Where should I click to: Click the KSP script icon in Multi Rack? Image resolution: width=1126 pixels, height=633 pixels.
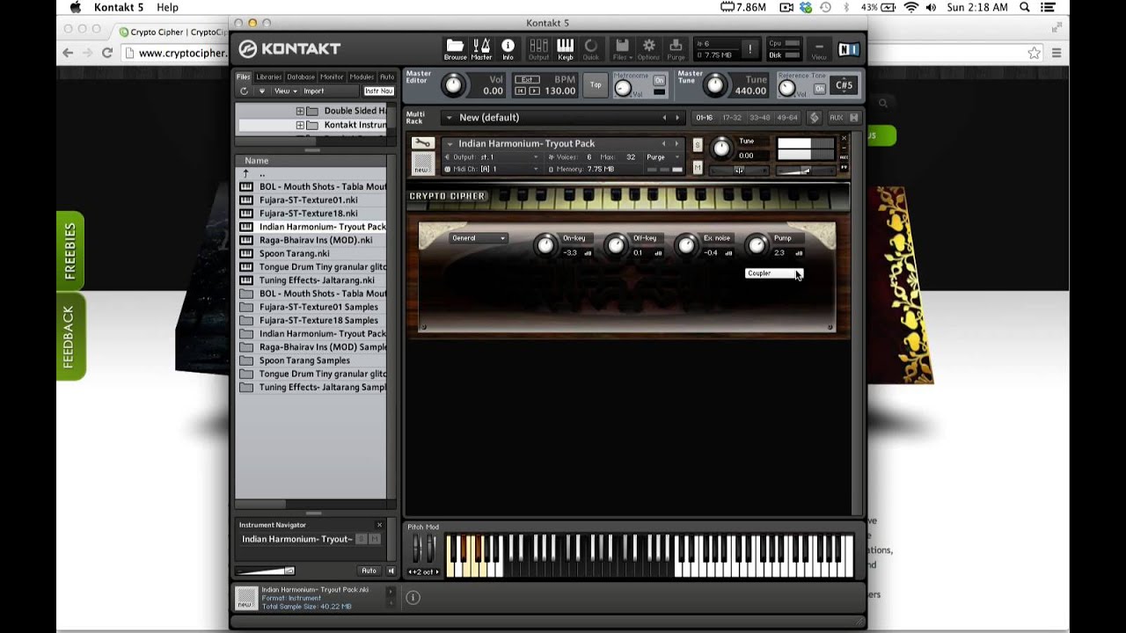coord(814,118)
